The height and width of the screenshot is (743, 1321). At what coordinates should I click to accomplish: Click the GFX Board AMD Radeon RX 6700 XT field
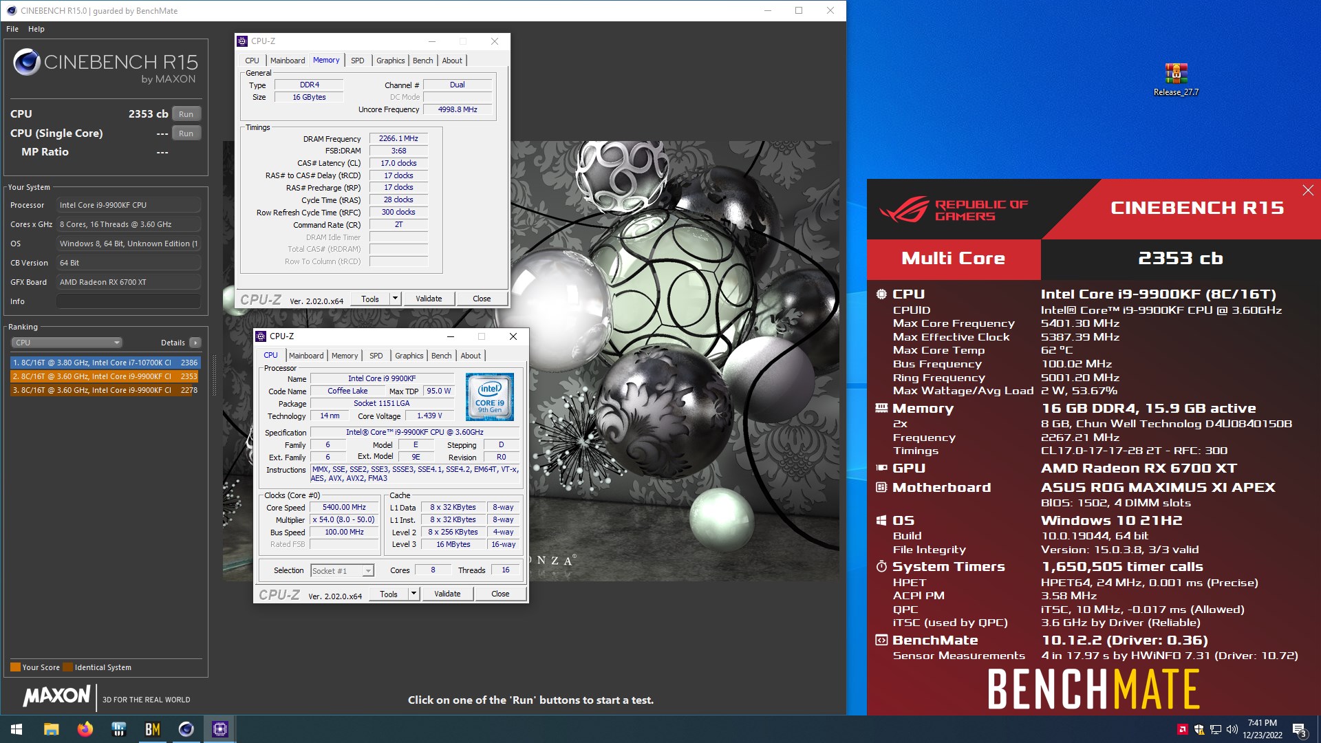(x=129, y=282)
